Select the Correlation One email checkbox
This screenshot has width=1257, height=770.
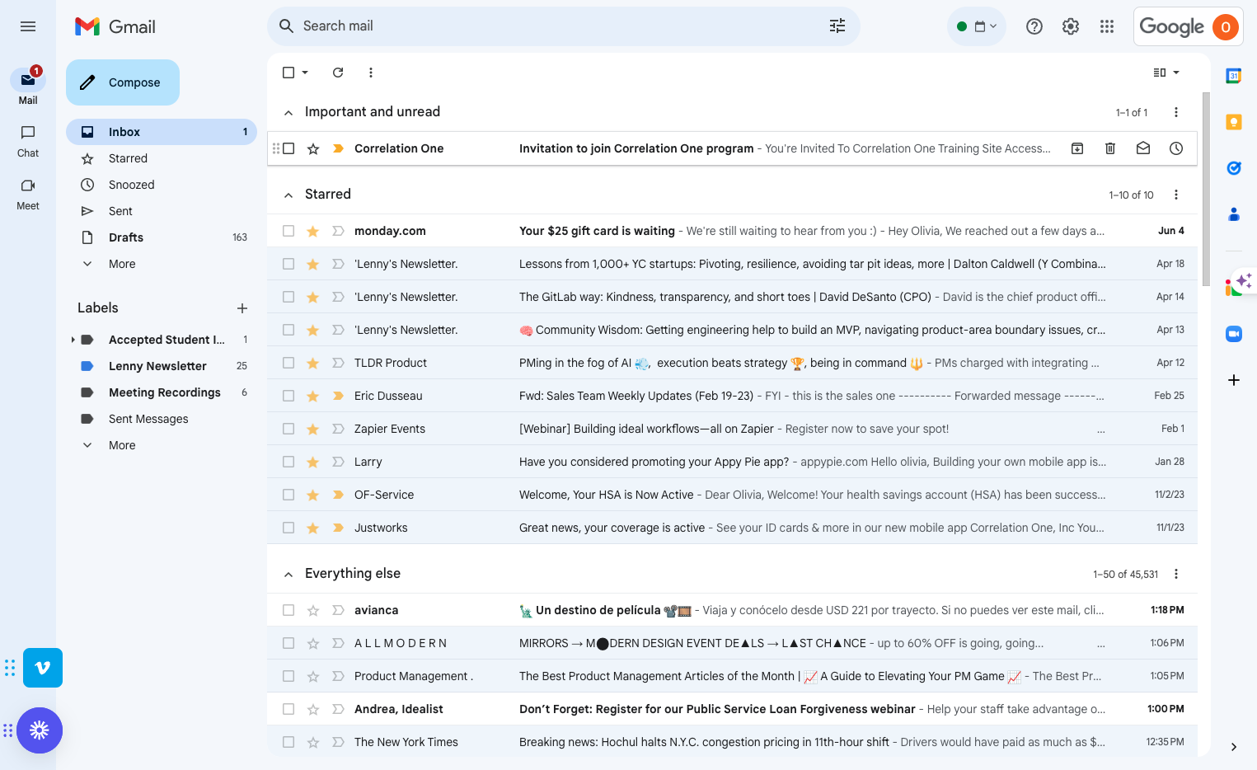click(x=288, y=148)
